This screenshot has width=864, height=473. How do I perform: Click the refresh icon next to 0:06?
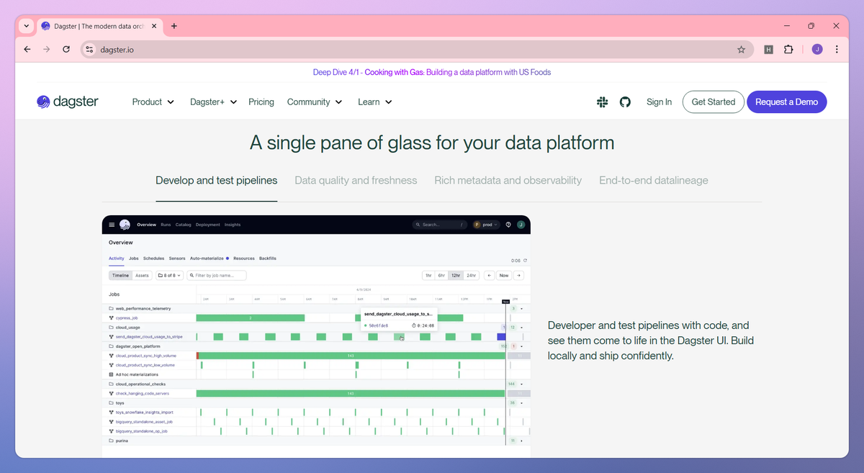point(525,261)
